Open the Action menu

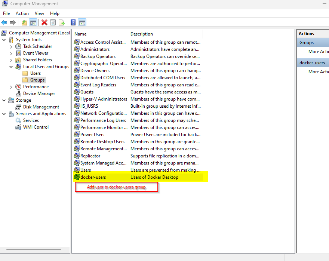click(x=22, y=13)
